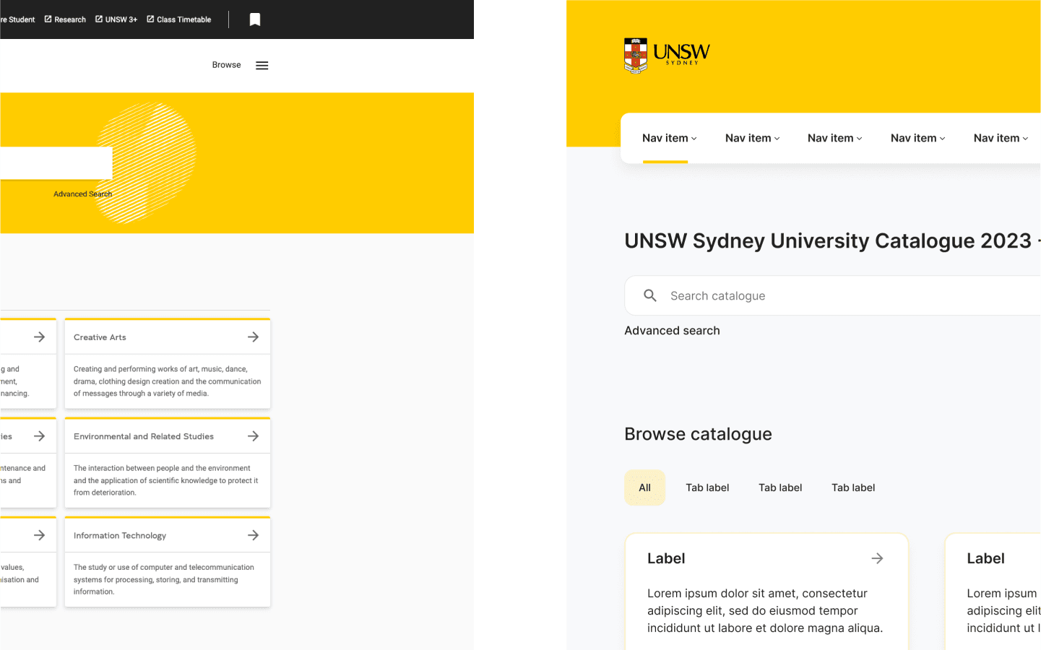Click the arrow on Creative Arts card
This screenshot has height=650, width=1041.
click(254, 337)
